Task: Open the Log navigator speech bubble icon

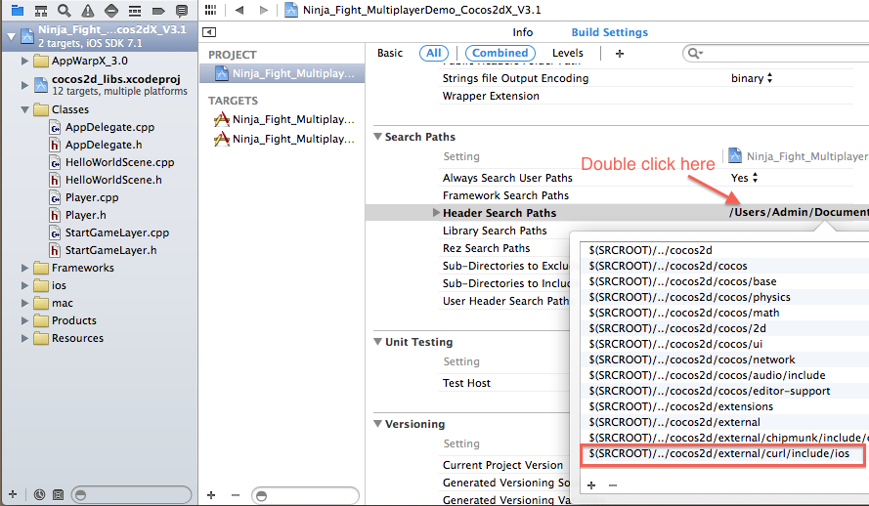Action: click(181, 10)
